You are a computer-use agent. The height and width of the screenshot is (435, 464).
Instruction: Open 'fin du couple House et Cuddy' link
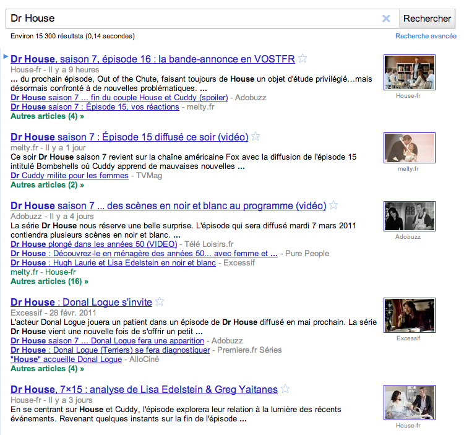point(119,98)
